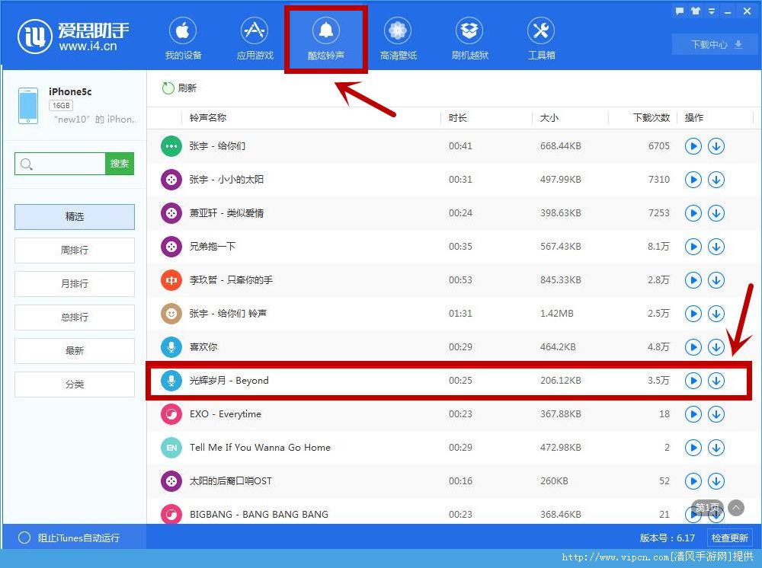Play ringtone 太阳的后裔口哨OST
762x568 pixels.
click(693, 481)
